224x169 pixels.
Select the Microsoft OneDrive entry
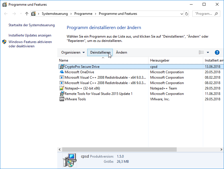coord(79,72)
